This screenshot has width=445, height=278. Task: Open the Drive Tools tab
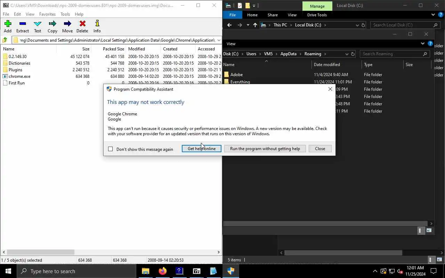[x=317, y=15]
